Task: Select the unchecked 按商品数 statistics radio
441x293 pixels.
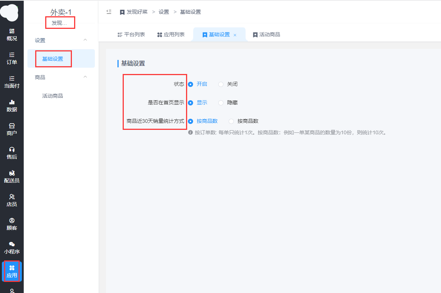Action: click(x=231, y=121)
